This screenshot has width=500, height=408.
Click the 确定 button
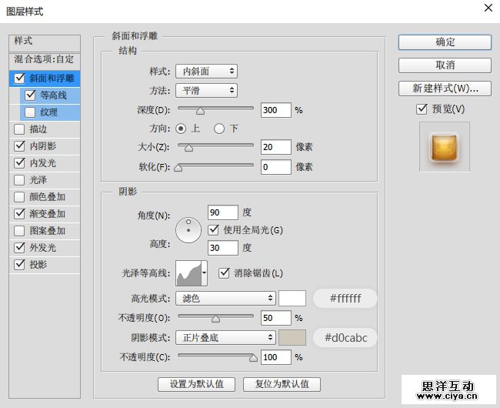[x=445, y=42]
